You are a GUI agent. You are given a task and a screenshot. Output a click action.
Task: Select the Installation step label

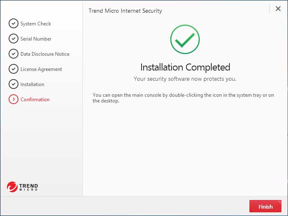32,84
